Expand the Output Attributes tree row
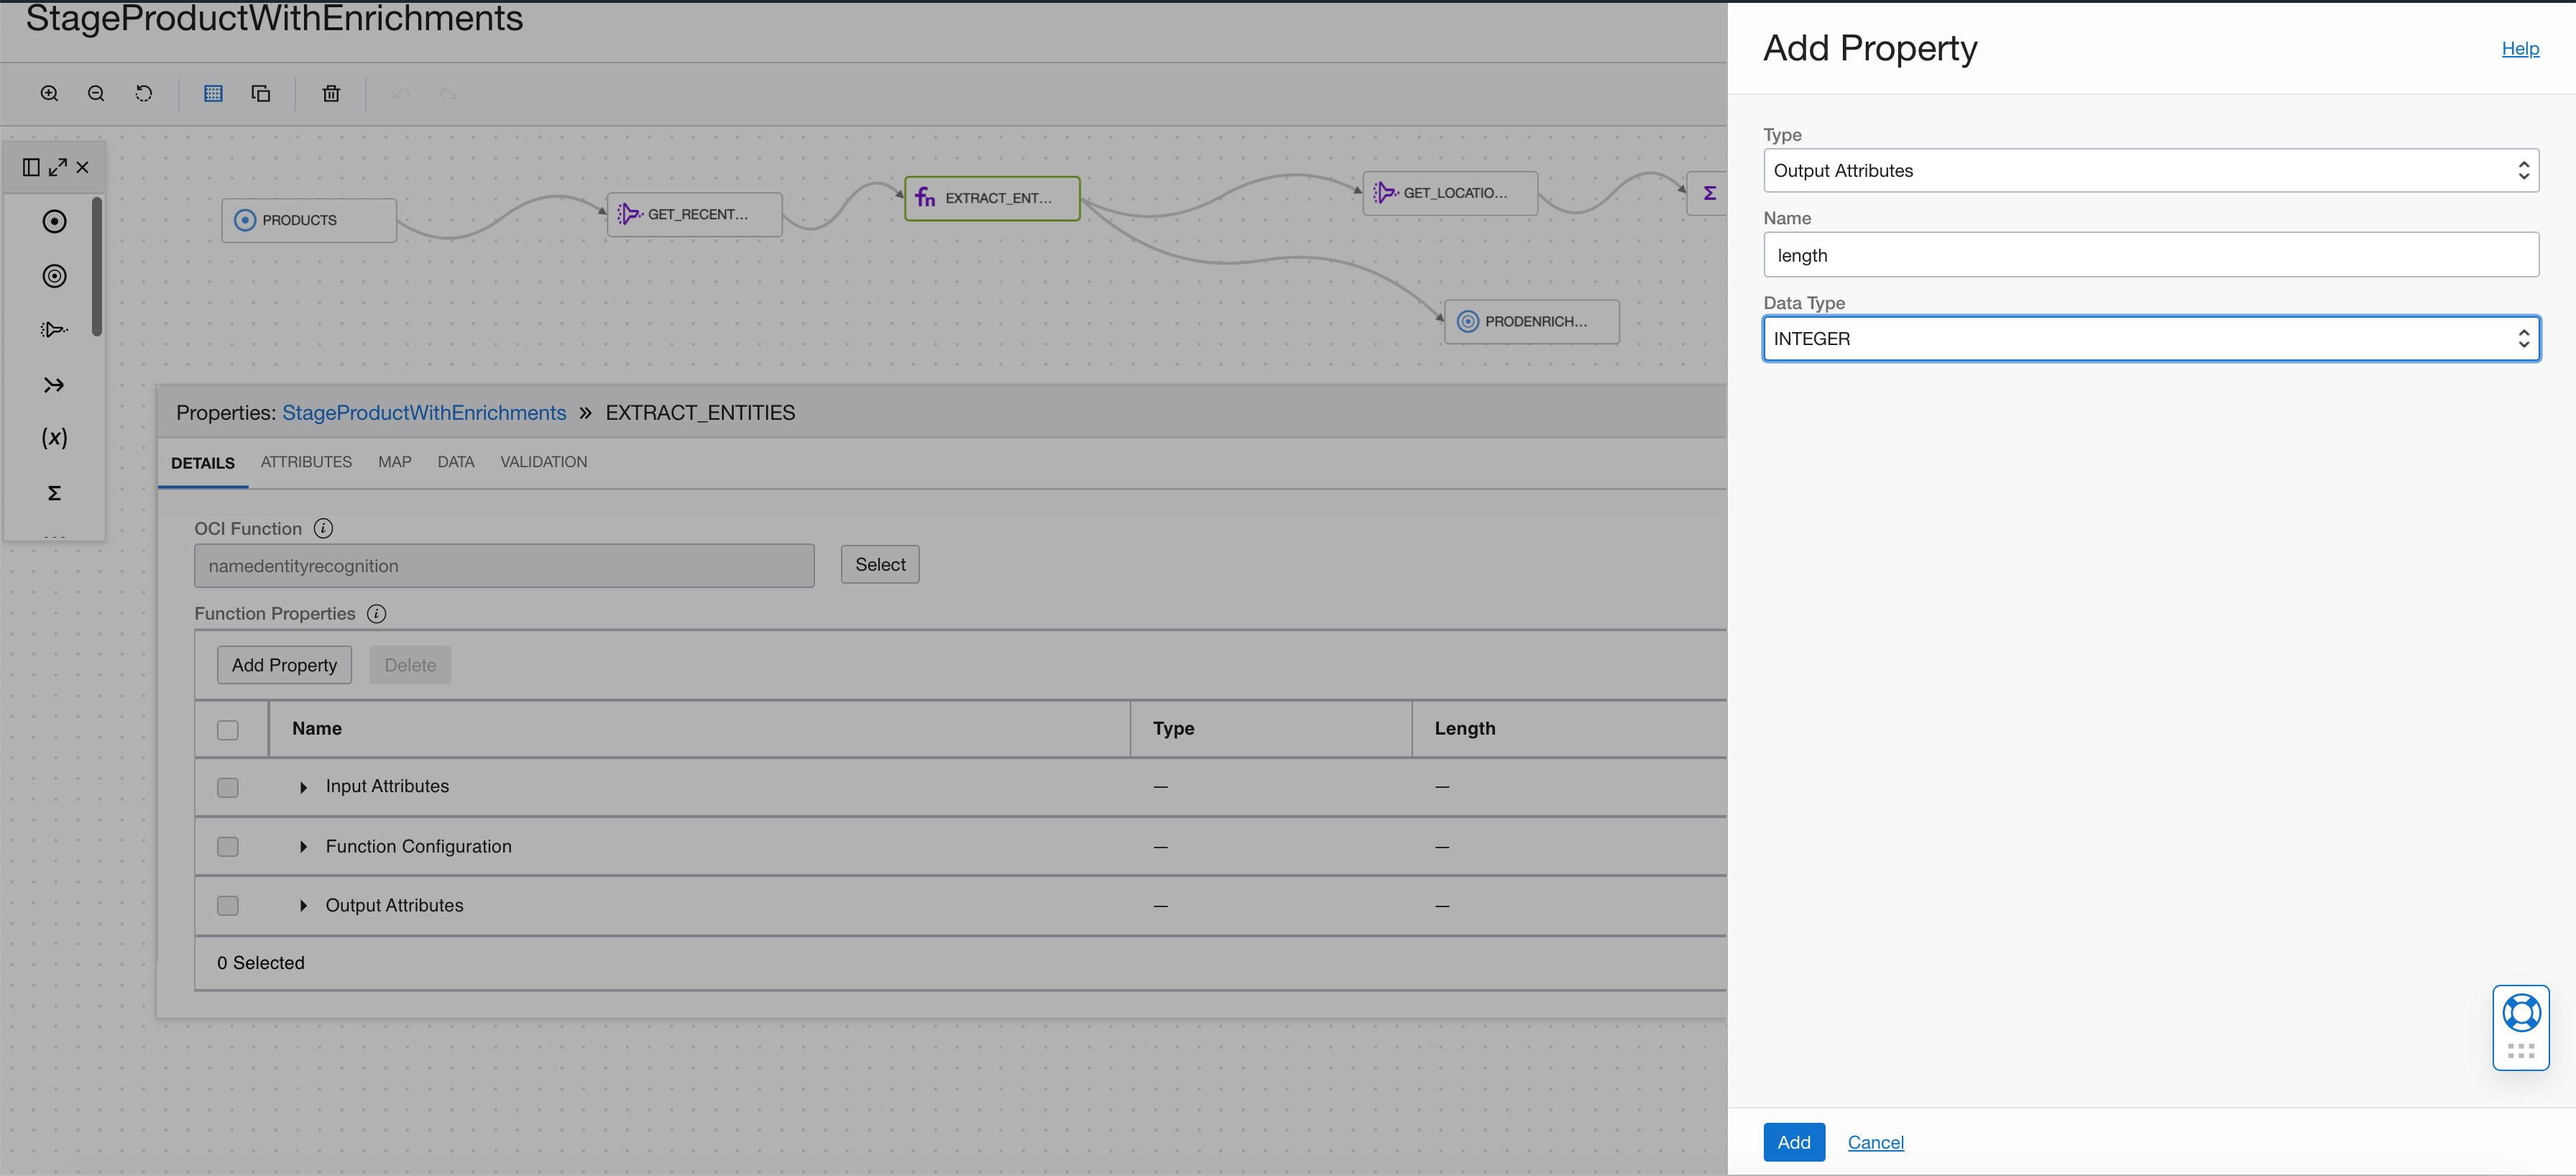Image resolution: width=2576 pixels, height=1176 pixels. [x=304, y=905]
